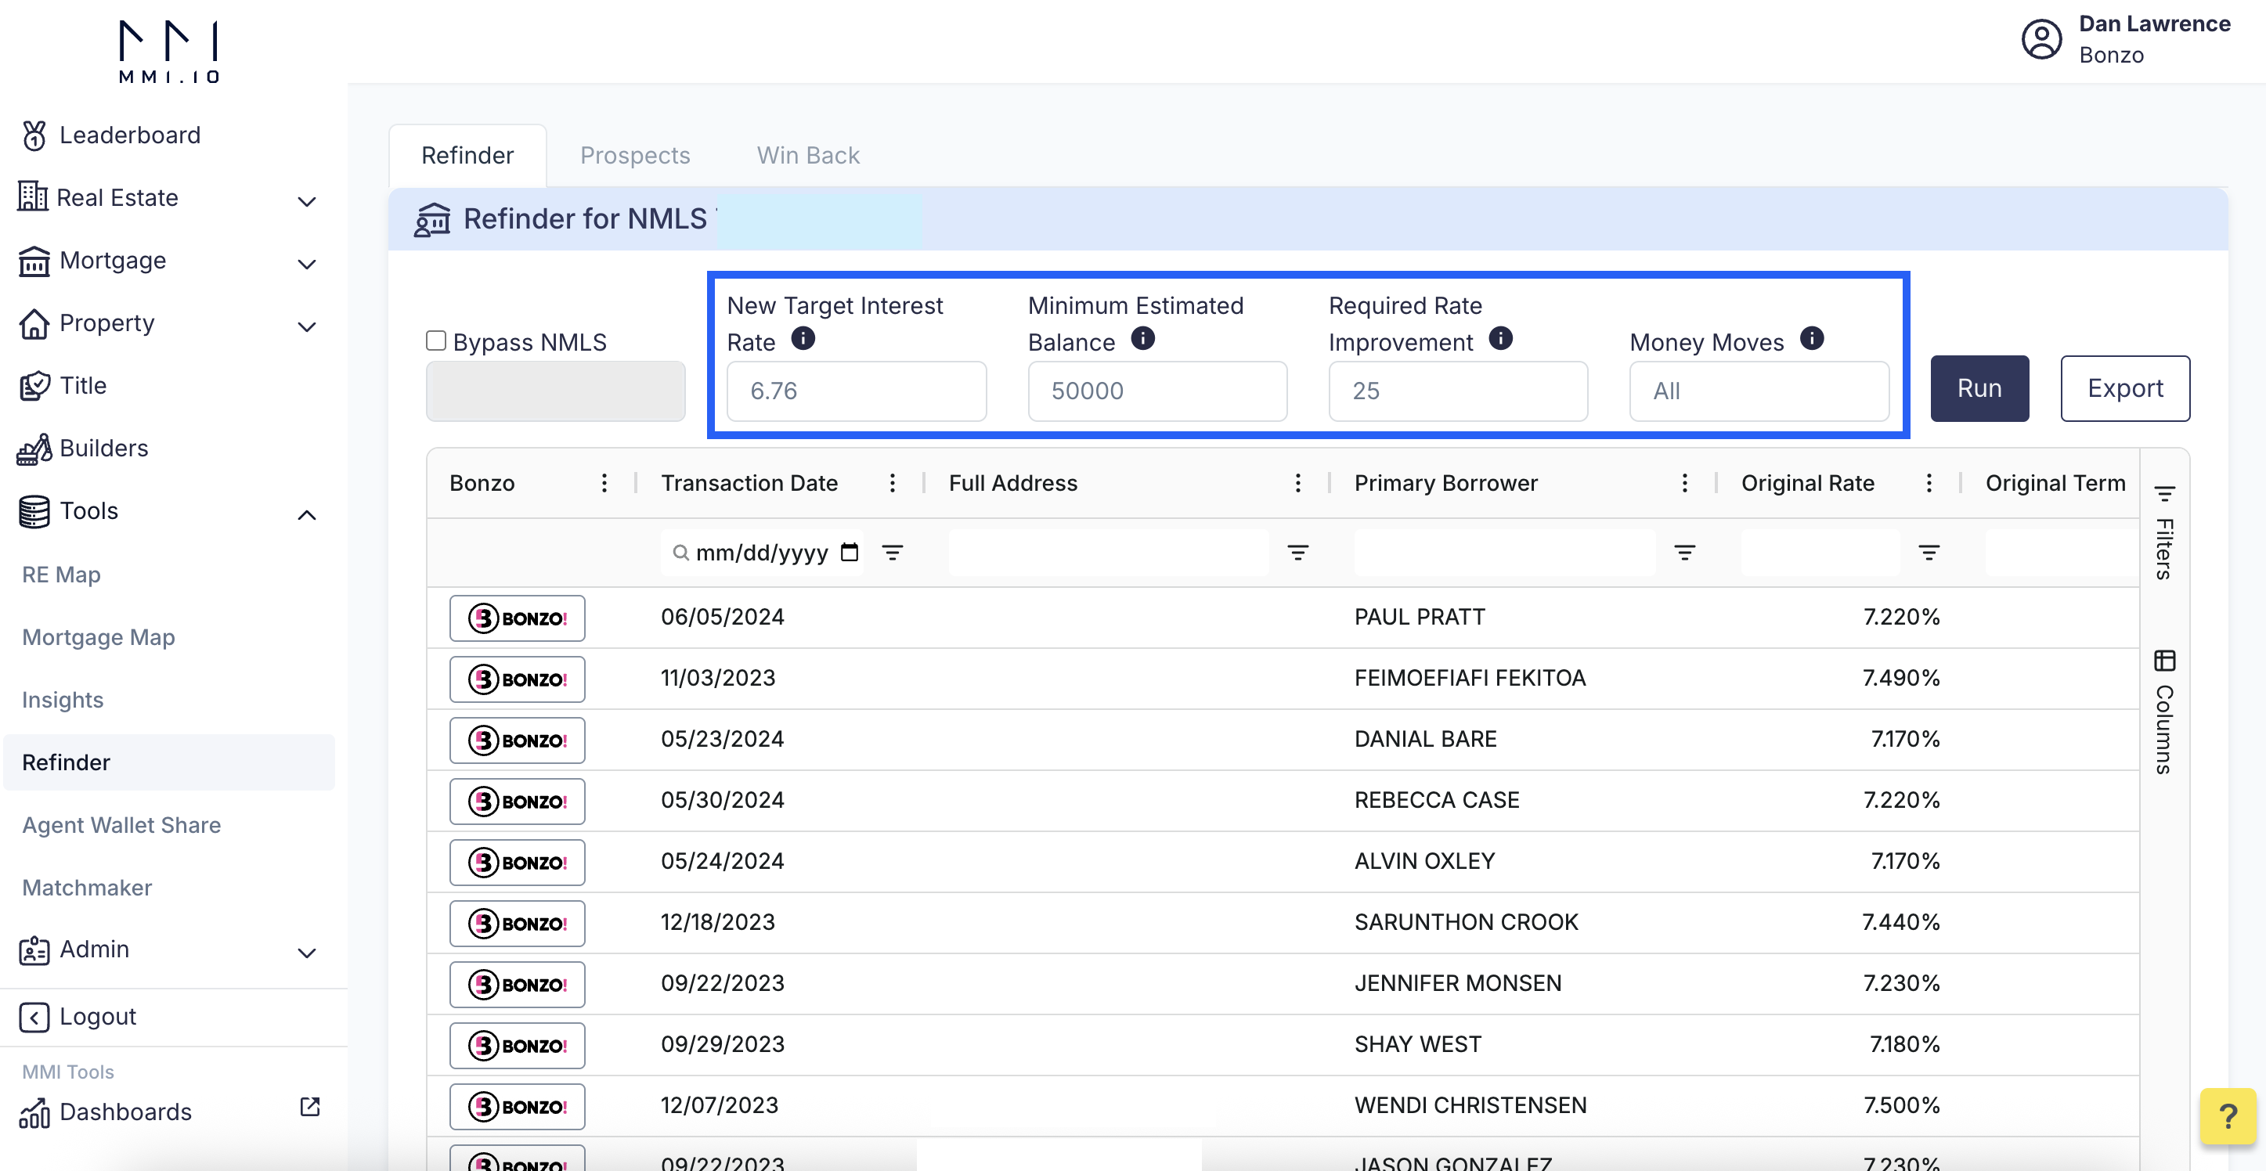Show info for New Target Interest Rate
Screen dimensions: 2266x1171
(x=803, y=338)
